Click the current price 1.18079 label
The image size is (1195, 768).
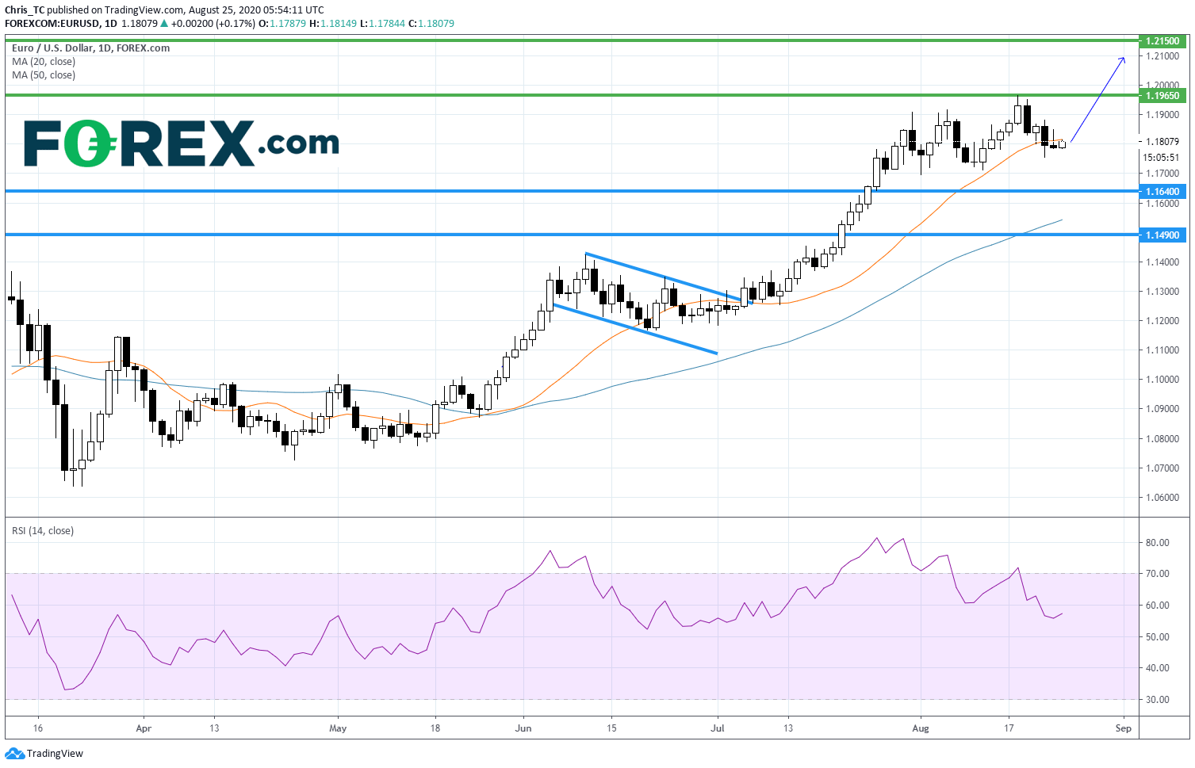[1162, 142]
